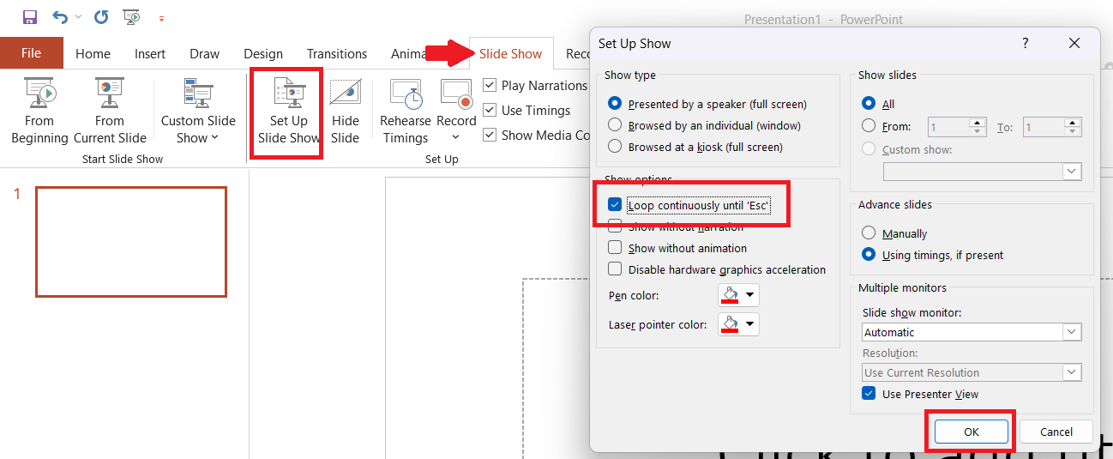Viewport: 1113px width, 459px height.
Task: Uncheck Loop continuously until 'Esc'
Action: 614,205
